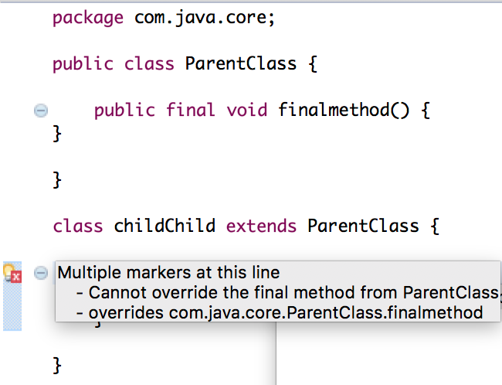Click ParentClass after the extends keyword
502x385 pixels.
point(364,226)
